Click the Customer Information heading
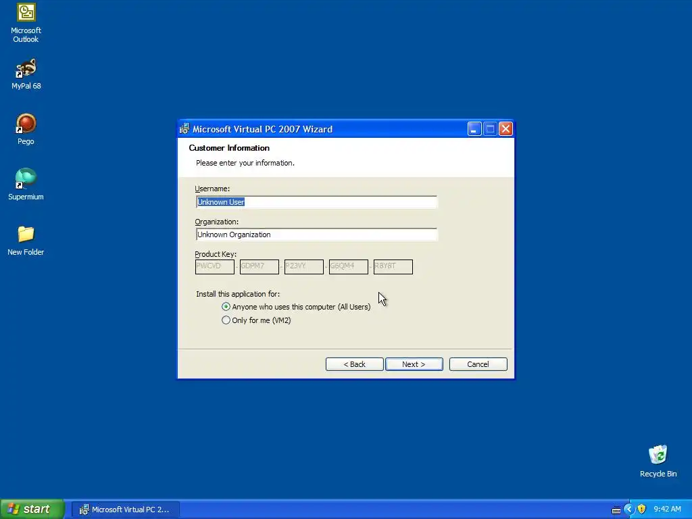Image resolution: width=692 pixels, height=519 pixels. click(x=229, y=148)
